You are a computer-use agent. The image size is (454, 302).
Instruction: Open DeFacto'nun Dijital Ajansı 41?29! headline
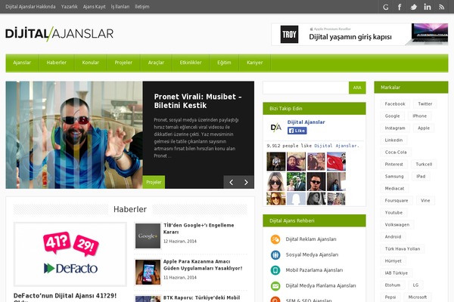tap(65, 296)
